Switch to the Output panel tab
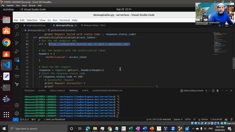The image size is (235, 132). pyautogui.click(x=42, y=91)
